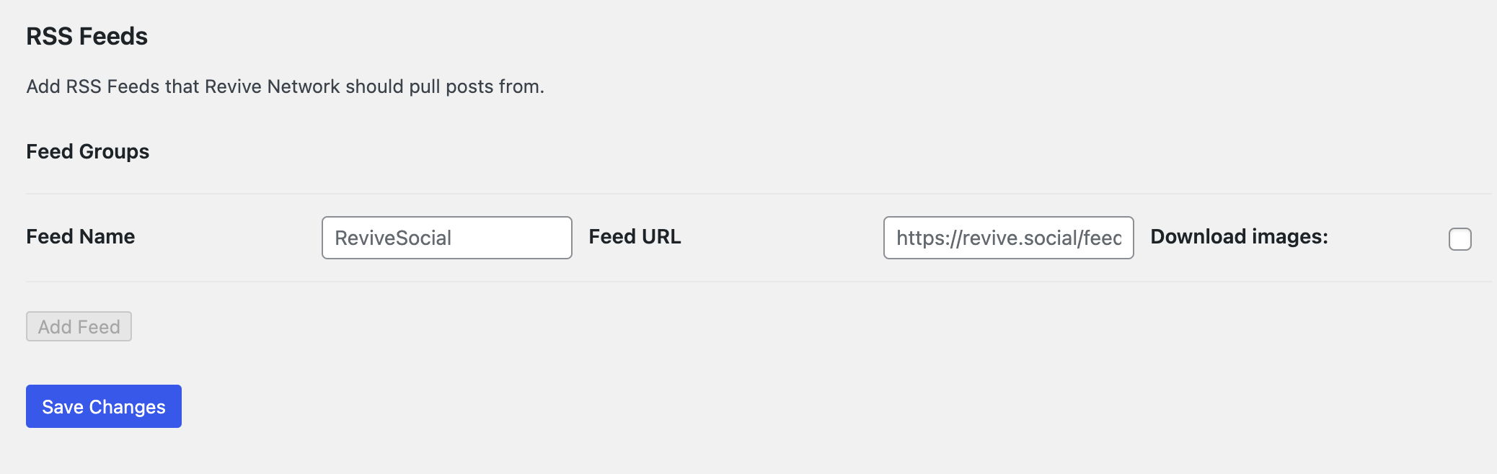The width and height of the screenshot is (1497, 474).
Task: Add another feed row with Add Feed
Action: tap(79, 326)
